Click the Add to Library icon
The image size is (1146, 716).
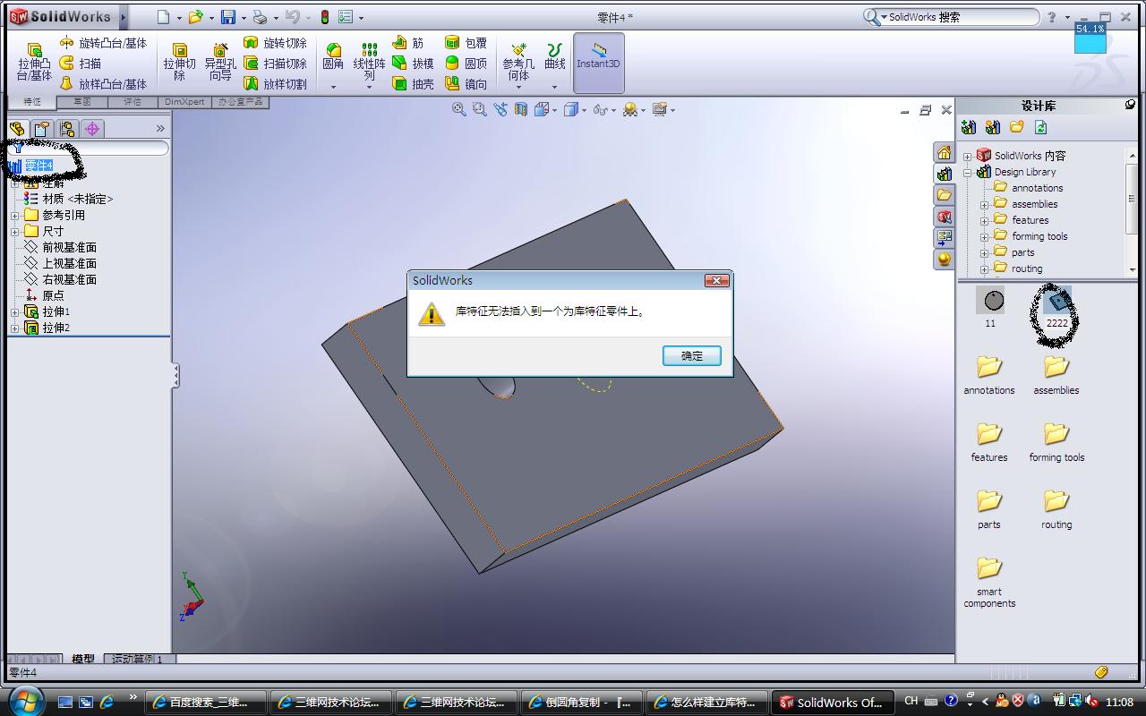point(969,128)
